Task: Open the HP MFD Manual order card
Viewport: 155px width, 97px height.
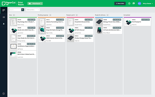Action: coord(80,30)
